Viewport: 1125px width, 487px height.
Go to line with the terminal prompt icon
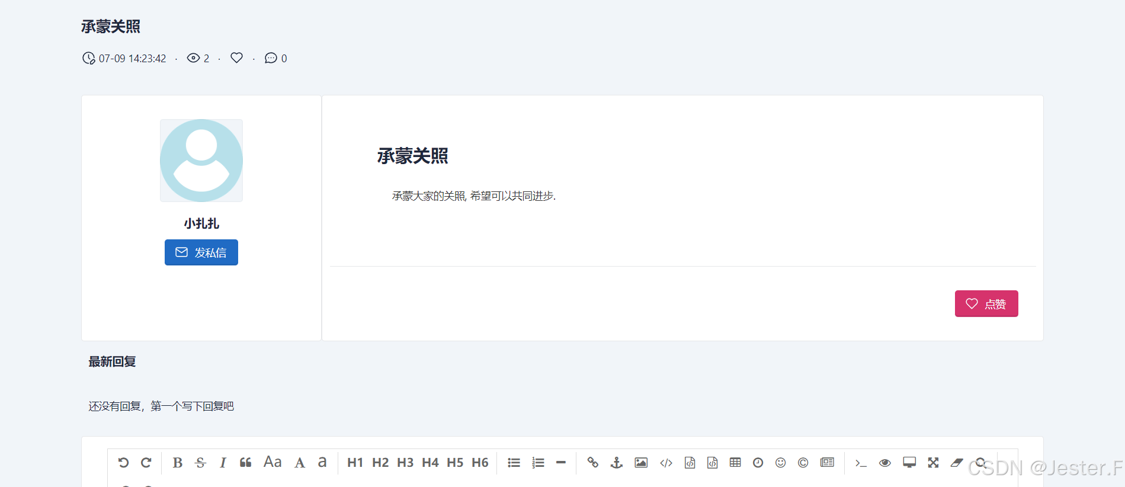[x=861, y=463]
